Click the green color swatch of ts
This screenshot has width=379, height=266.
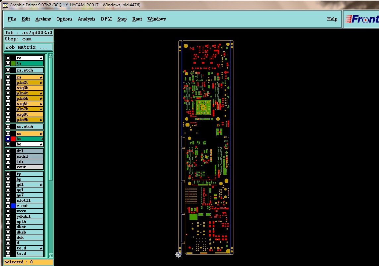[x=13, y=63]
